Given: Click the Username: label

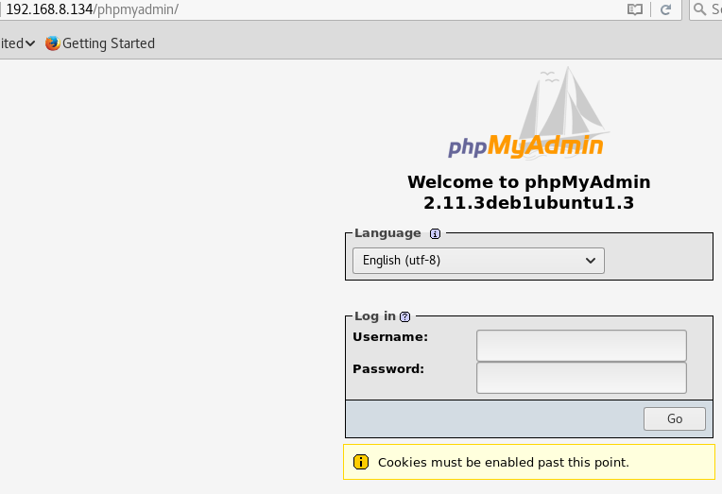Looking at the screenshot, I should pos(390,337).
